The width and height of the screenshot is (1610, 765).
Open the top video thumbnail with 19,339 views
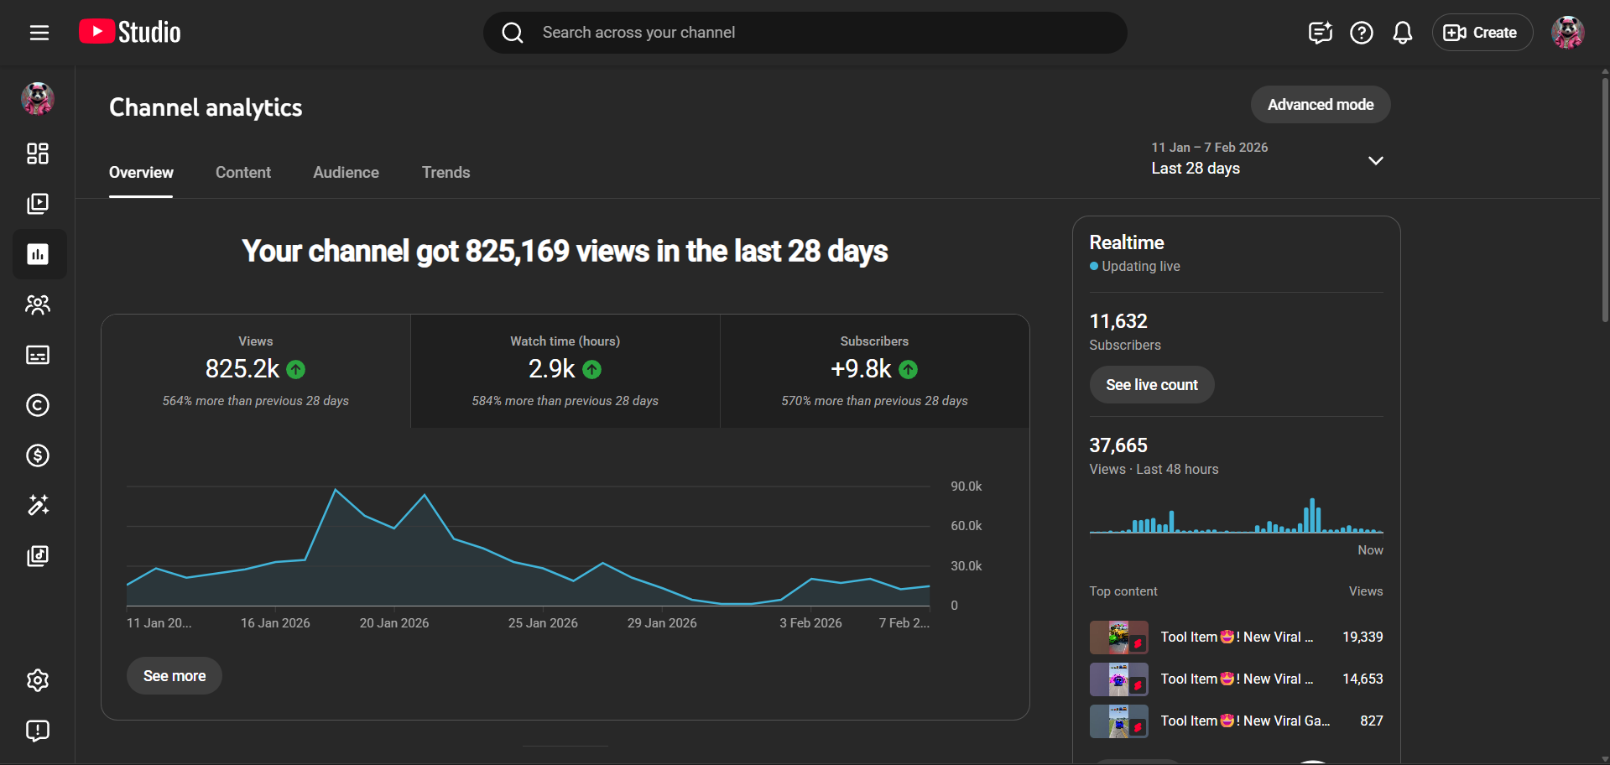1118,637
